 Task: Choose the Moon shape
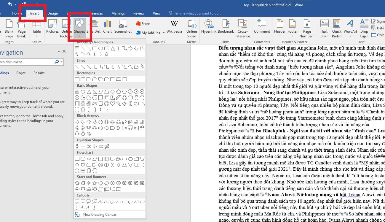click(130, 104)
